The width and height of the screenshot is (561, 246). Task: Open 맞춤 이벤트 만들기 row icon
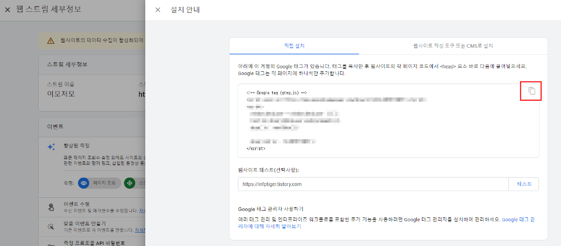point(52,226)
